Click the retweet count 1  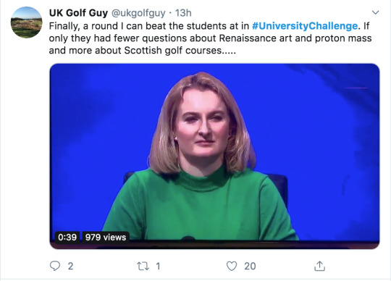(x=158, y=267)
